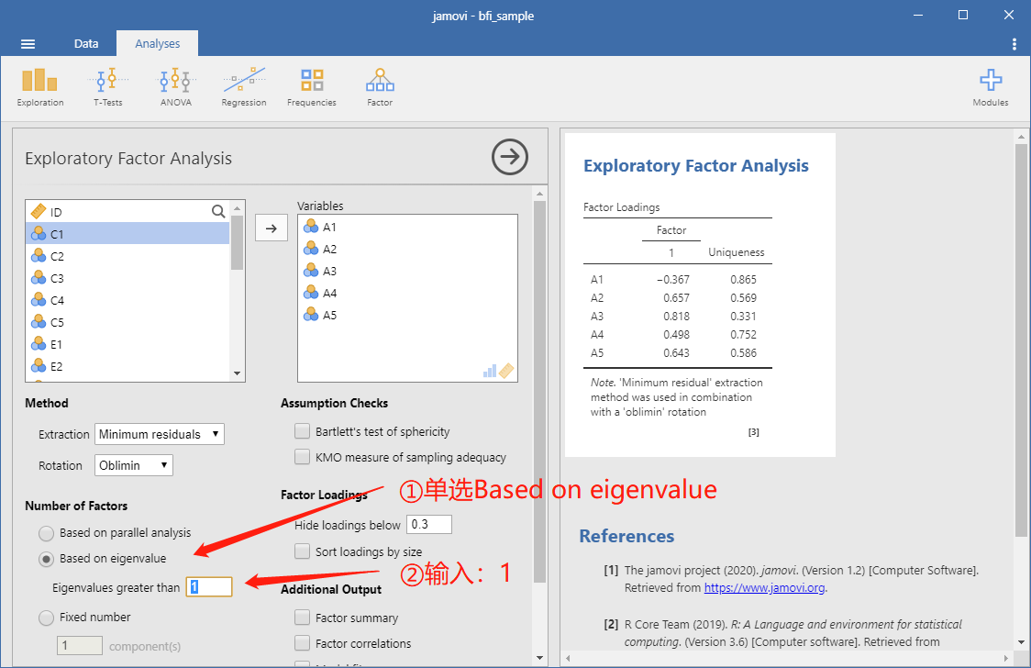Click the Uniqueness column header
The image size is (1031, 668).
736,252
